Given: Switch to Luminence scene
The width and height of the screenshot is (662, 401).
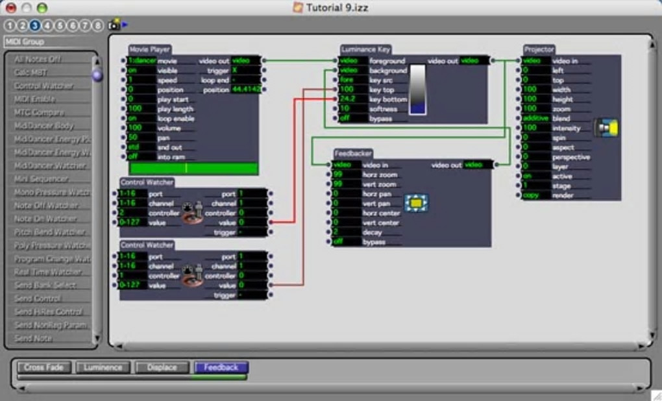Looking at the screenshot, I should pyautogui.click(x=103, y=367).
